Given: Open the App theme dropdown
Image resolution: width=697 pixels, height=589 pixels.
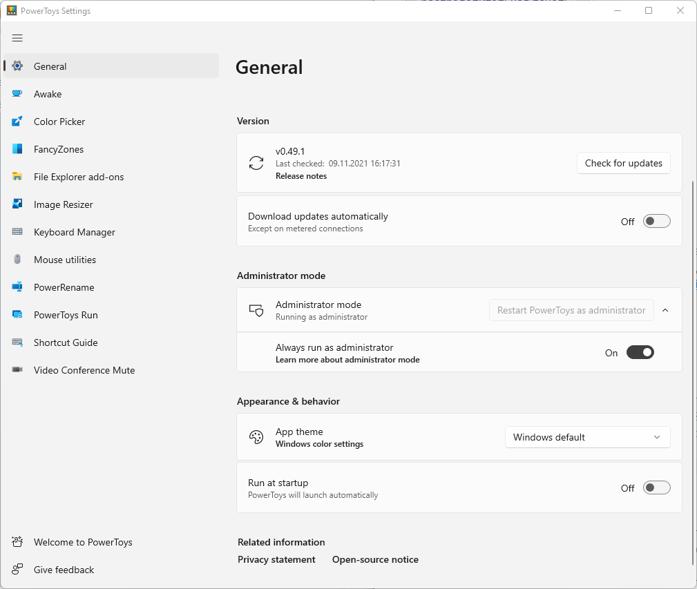Looking at the screenshot, I should 587,437.
